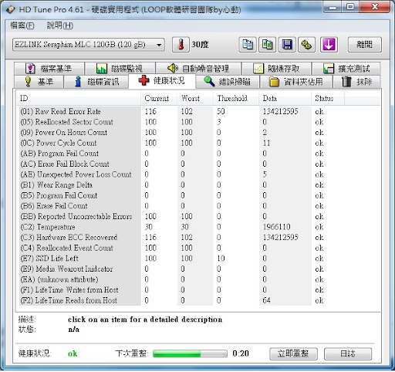Click the green refresh progress bar
Screen dimensions: 395x372
pos(190,353)
